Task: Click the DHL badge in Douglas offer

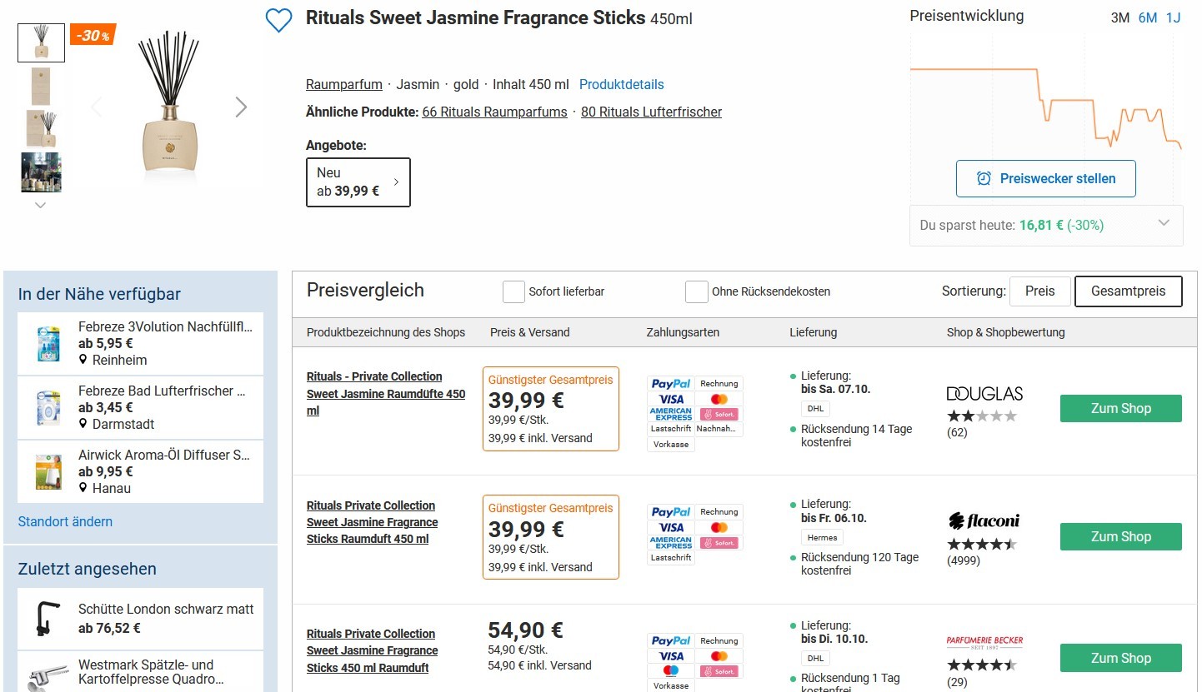Action: click(815, 409)
